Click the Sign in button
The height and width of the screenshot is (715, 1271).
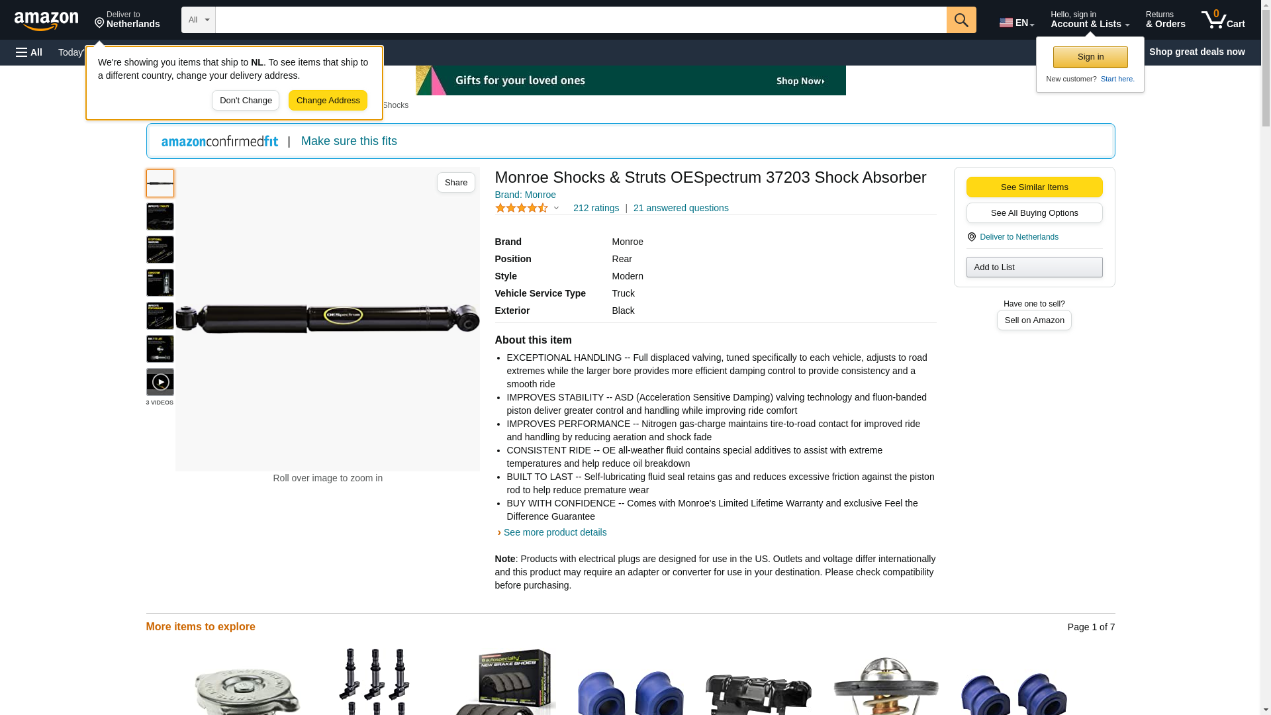pyautogui.click(x=1090, y=57)
